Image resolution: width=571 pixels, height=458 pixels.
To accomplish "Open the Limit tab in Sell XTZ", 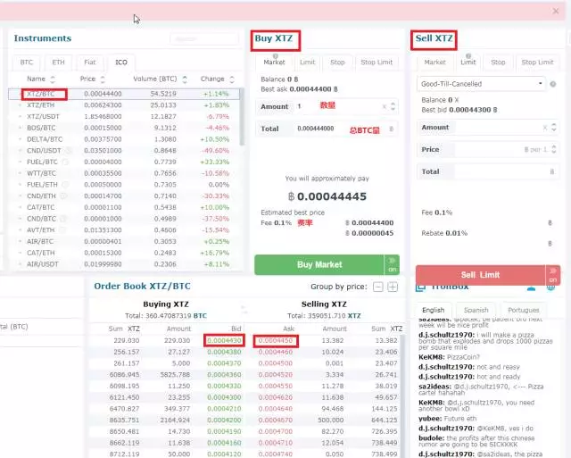I will 468,62.
